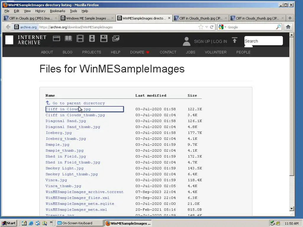Click the vertical scrollbar thumb

tap(291, 107)
